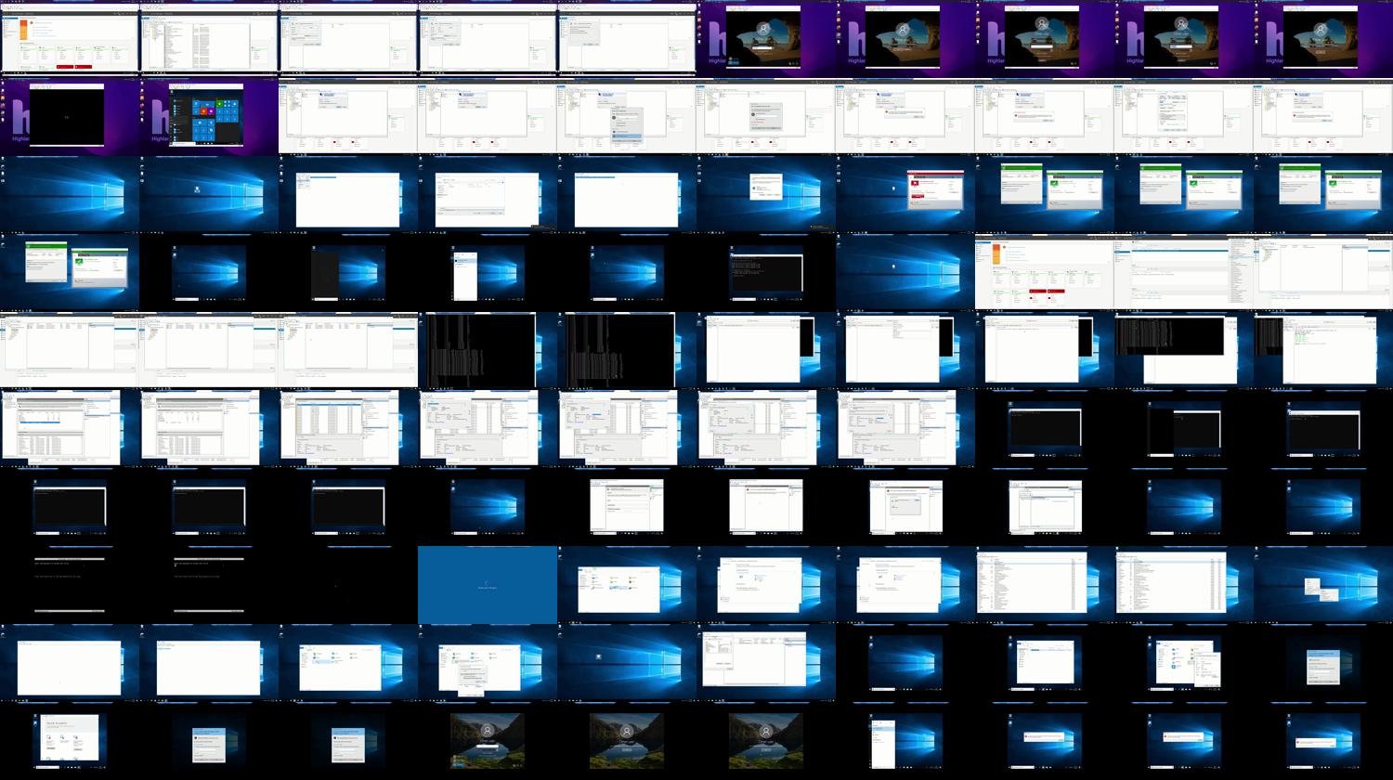Viewport: 1393px width, 780px height.
Task: Click the user avatar on the first cave login screen
Action: (x=763, y=30)
